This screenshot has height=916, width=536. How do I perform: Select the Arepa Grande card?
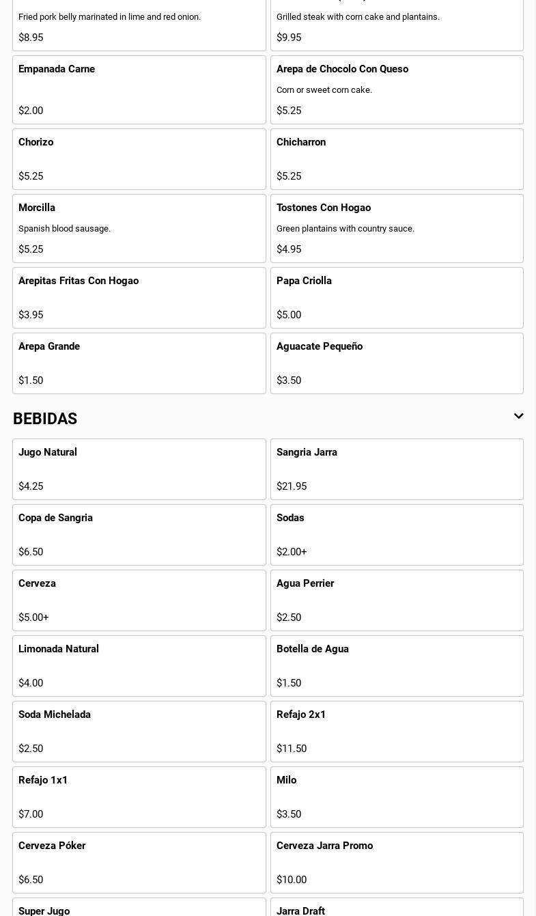[139, 363]
